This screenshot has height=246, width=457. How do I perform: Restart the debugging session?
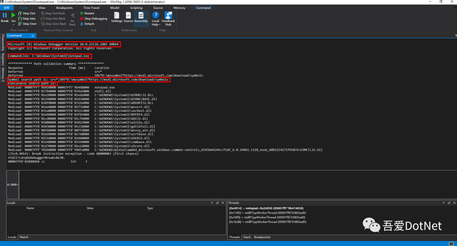[x=87, y=14]
